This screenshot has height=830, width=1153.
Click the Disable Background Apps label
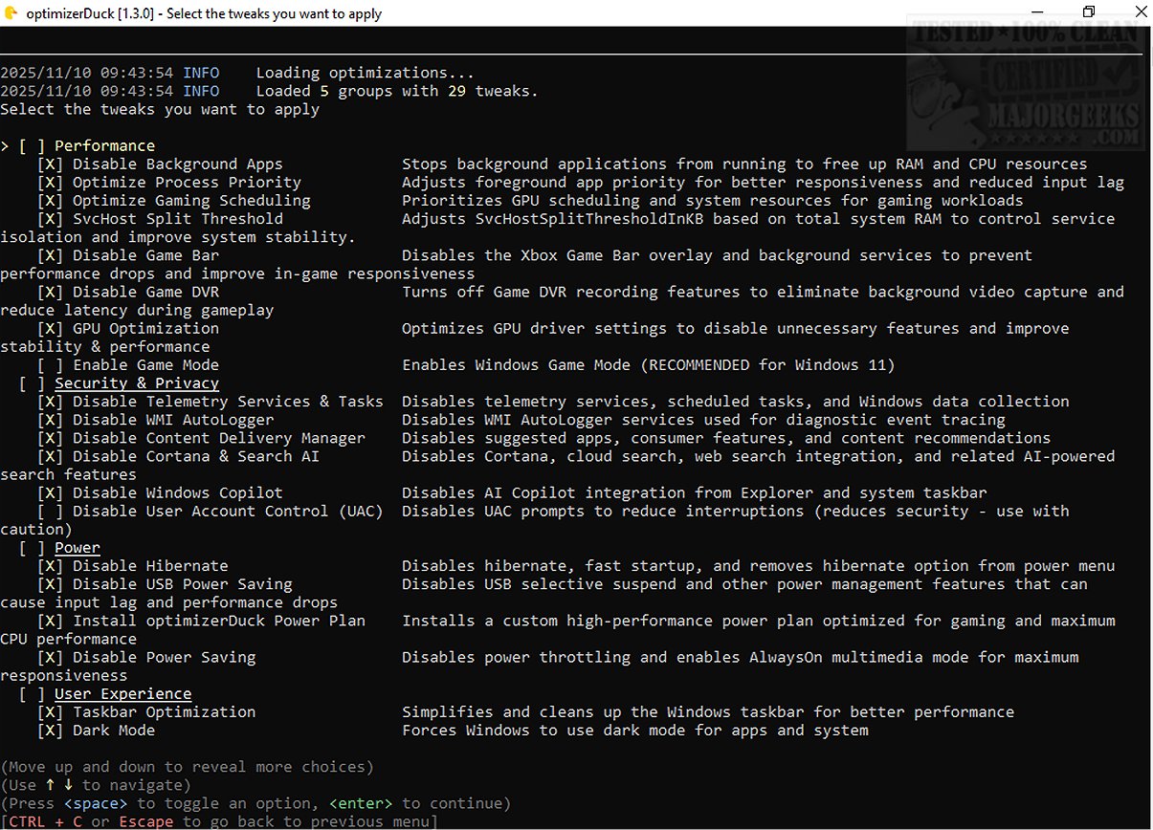178,164
